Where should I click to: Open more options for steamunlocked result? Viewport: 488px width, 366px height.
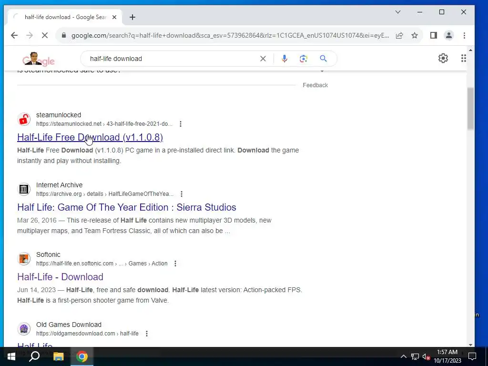[x=181, y=124]
